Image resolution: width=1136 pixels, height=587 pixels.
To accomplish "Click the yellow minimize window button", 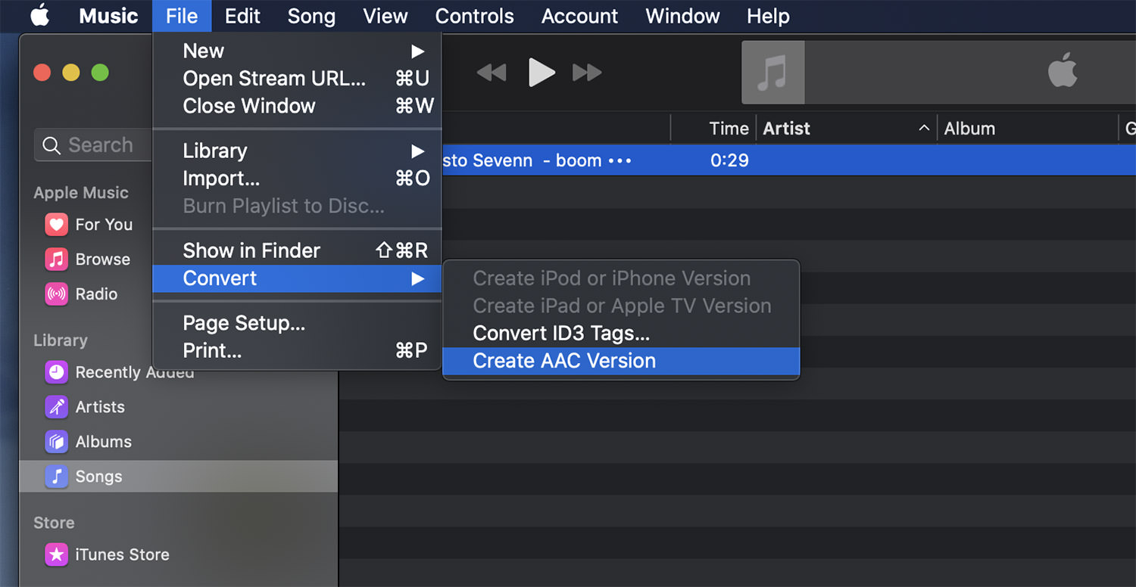I will [x=70, y=73].
